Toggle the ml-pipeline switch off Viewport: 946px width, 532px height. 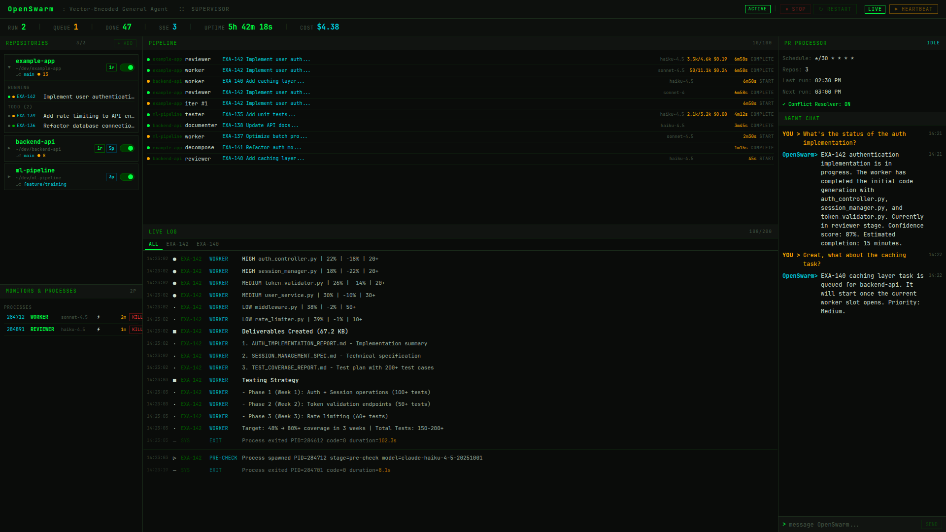pos(127,177)
